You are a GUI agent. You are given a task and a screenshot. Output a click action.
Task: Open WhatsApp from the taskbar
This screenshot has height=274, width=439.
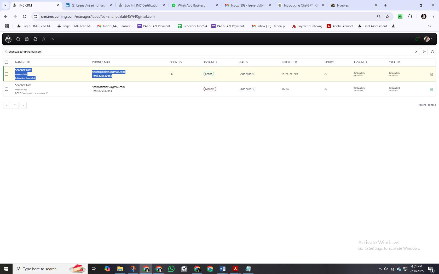click(171, 269)
